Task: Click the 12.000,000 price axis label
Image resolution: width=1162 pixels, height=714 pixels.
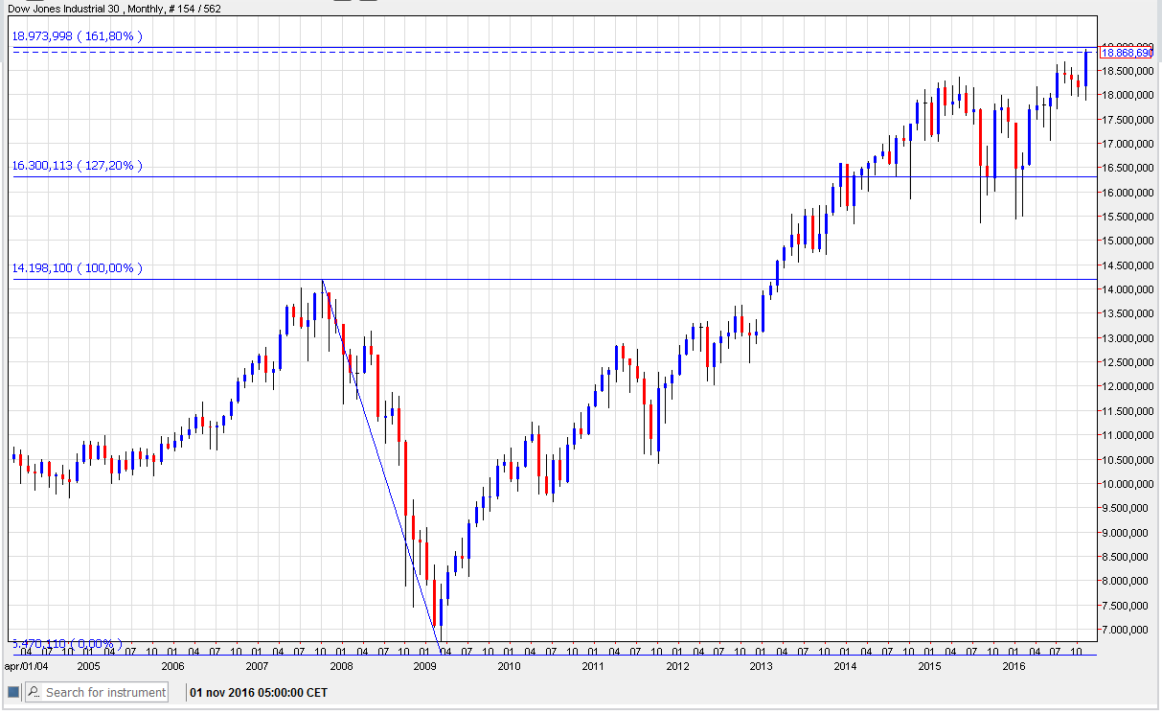Action: [1127, 387]
